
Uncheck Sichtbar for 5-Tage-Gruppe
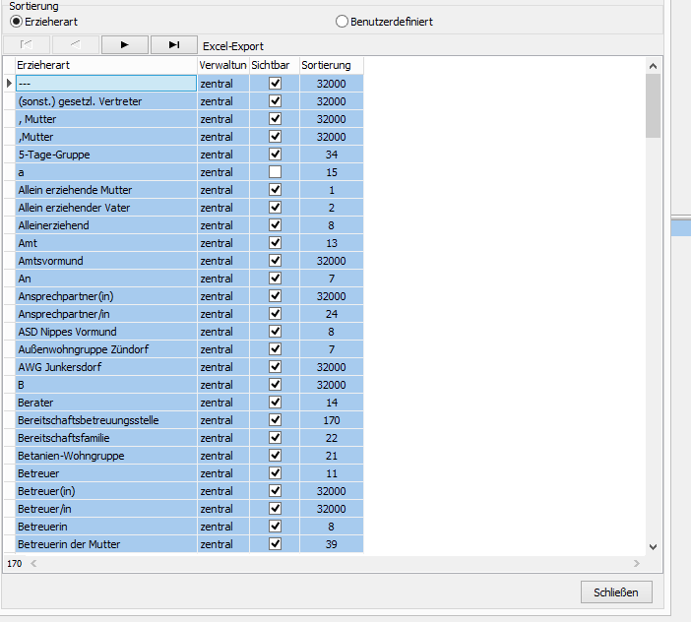[275, 155]
